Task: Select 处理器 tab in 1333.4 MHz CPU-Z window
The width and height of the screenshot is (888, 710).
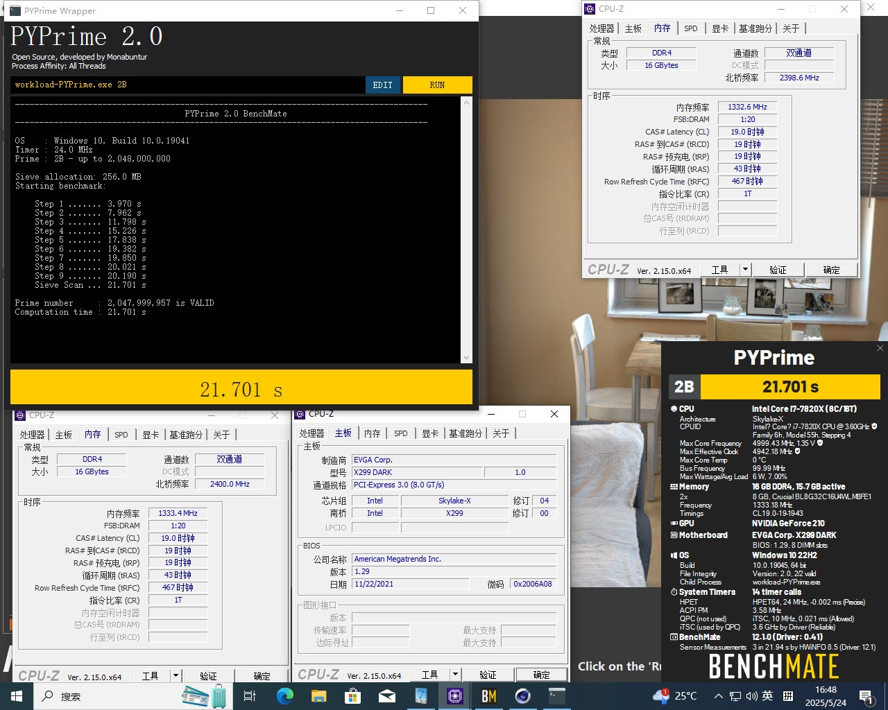Action: [x=32, y=435]
